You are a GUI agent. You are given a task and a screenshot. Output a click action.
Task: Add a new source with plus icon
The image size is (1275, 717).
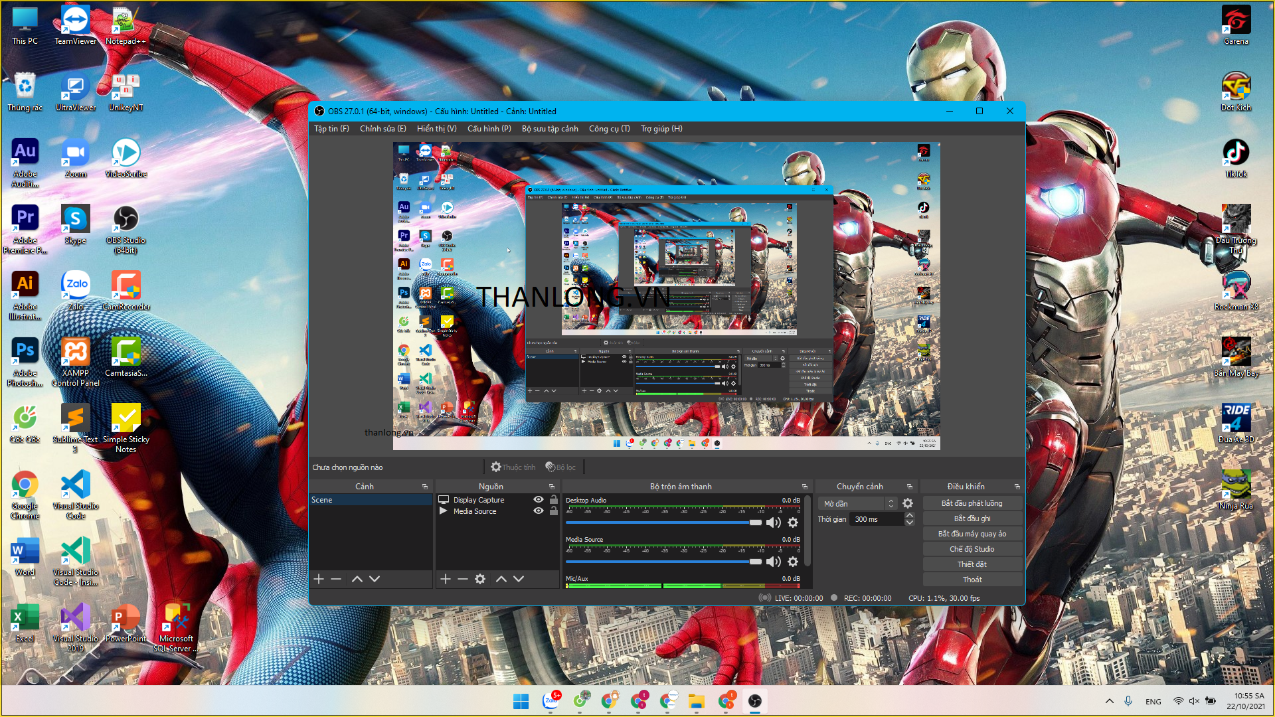click(x=446, y=579)
